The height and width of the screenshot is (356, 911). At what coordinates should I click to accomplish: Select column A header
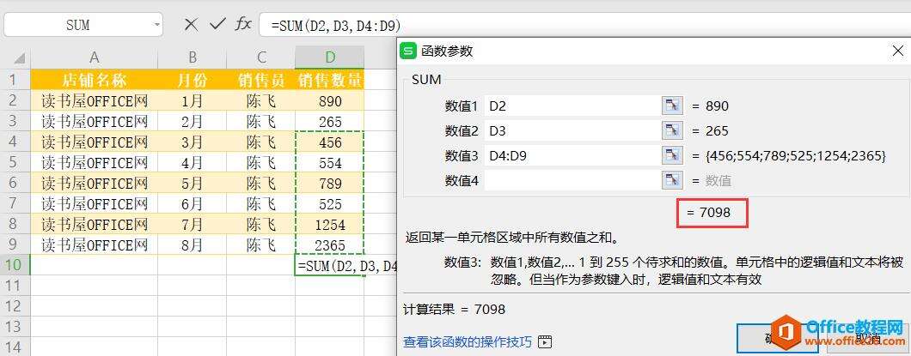coord(95,57)
